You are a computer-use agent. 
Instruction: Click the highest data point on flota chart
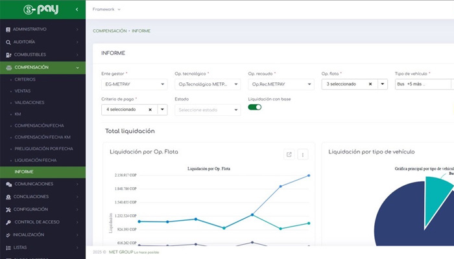pyautogui.click(x=309, y=175)
